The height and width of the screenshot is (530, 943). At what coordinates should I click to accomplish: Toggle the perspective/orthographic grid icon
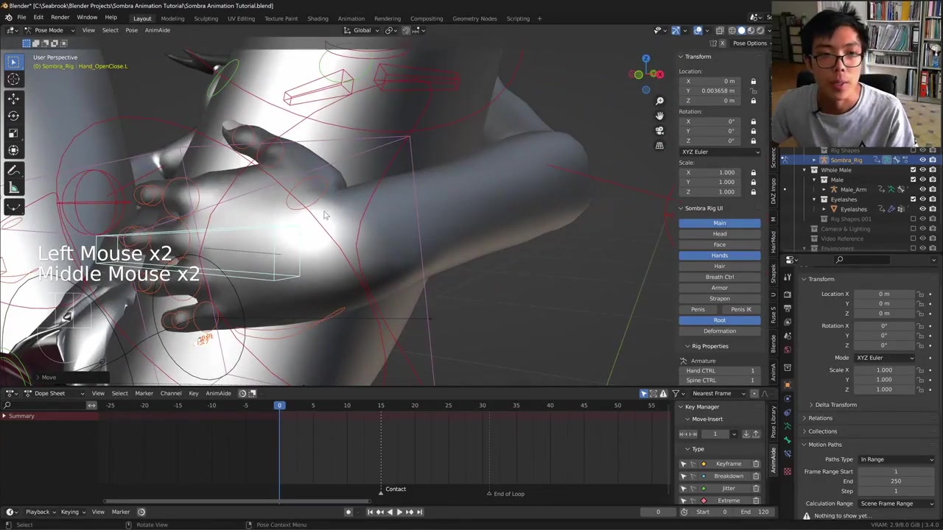point(659,145)
